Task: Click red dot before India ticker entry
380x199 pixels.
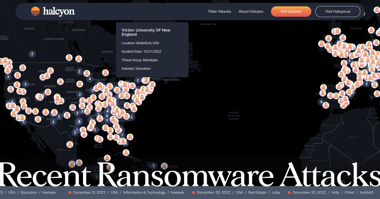Action: [x=289, y=192]
